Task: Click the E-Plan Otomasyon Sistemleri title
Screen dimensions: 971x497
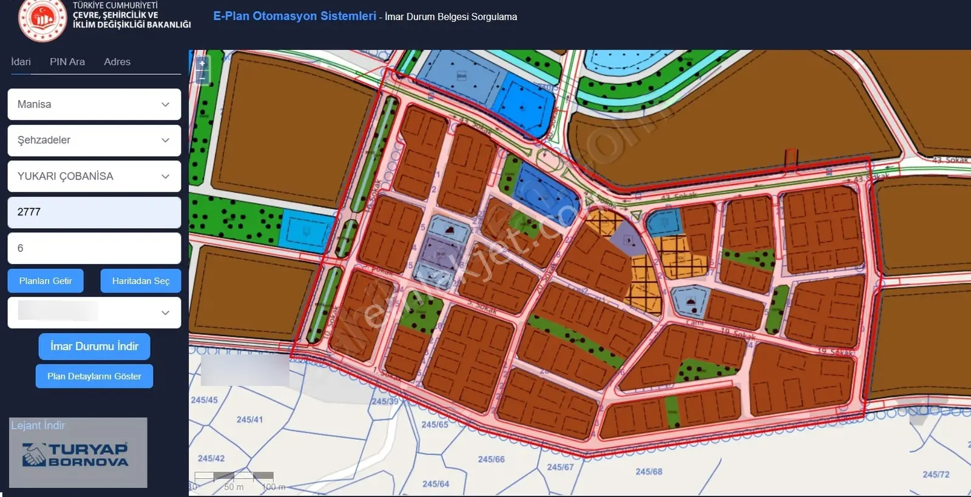Action: [x=294, y=16]
